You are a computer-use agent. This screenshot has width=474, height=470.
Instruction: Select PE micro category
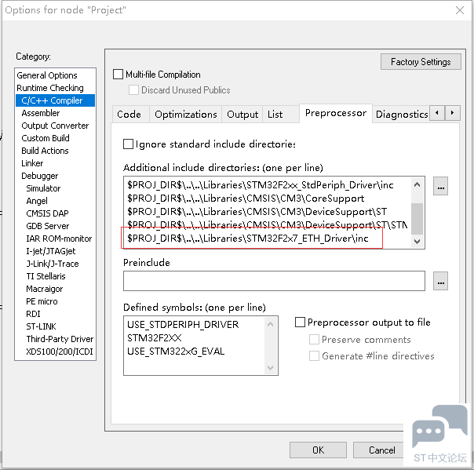[x=42, y=301]
